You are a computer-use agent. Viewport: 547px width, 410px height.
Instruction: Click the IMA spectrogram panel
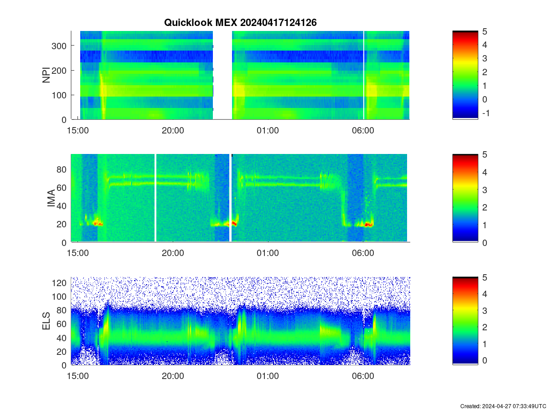(240, 198)
